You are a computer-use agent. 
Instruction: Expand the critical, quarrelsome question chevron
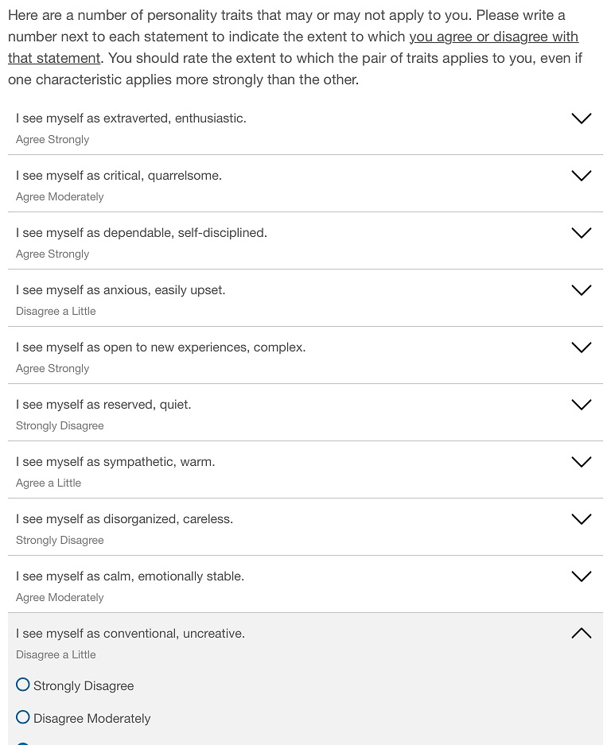point(582,176)
